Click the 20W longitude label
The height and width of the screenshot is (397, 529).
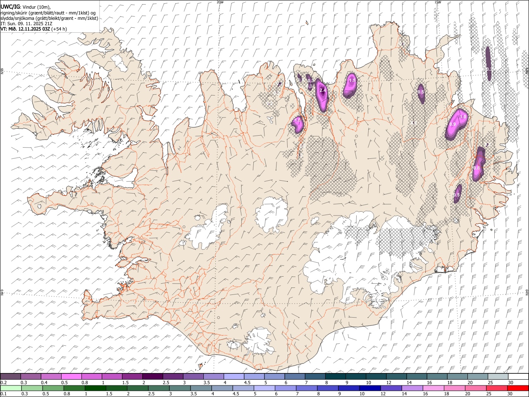[220, 2]
